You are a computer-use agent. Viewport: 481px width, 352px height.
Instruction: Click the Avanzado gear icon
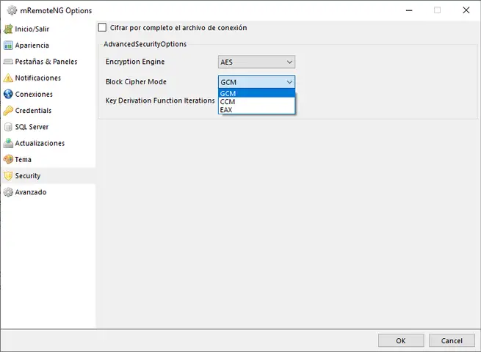point(8,192)
